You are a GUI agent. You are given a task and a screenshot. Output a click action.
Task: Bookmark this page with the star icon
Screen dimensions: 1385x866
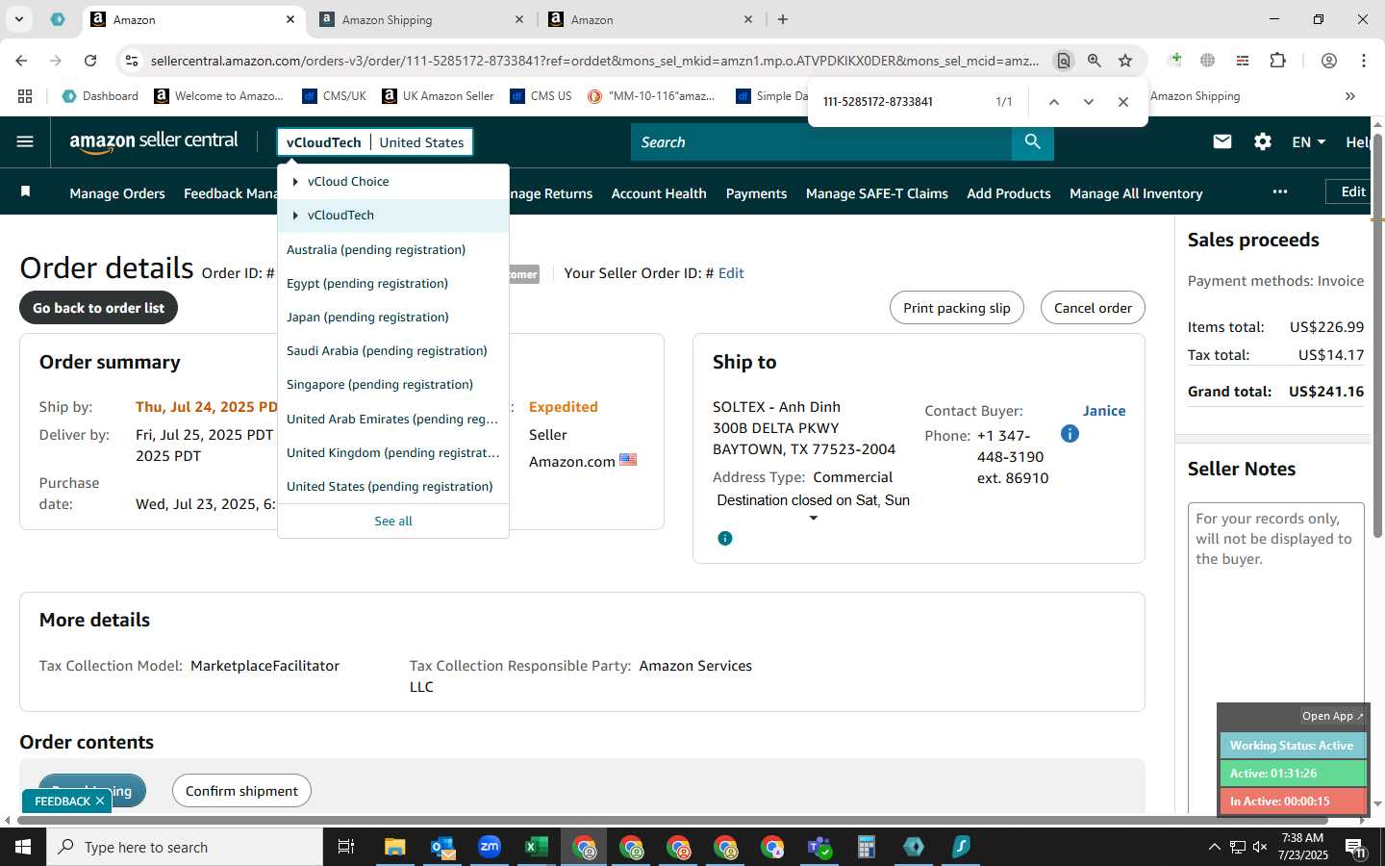pos(1125,61)
